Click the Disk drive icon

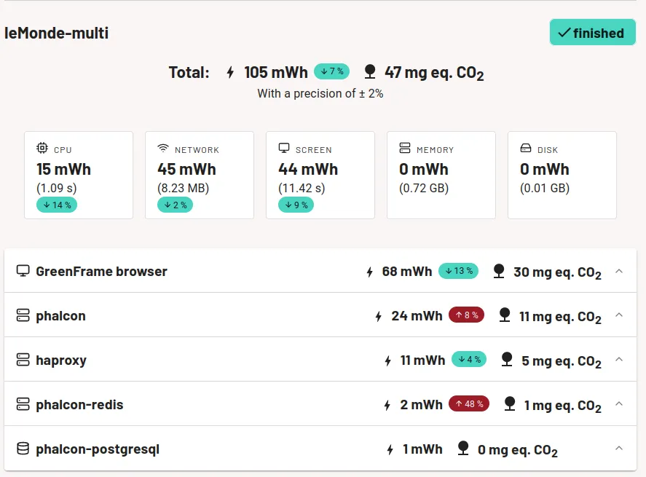click(526, 149)
